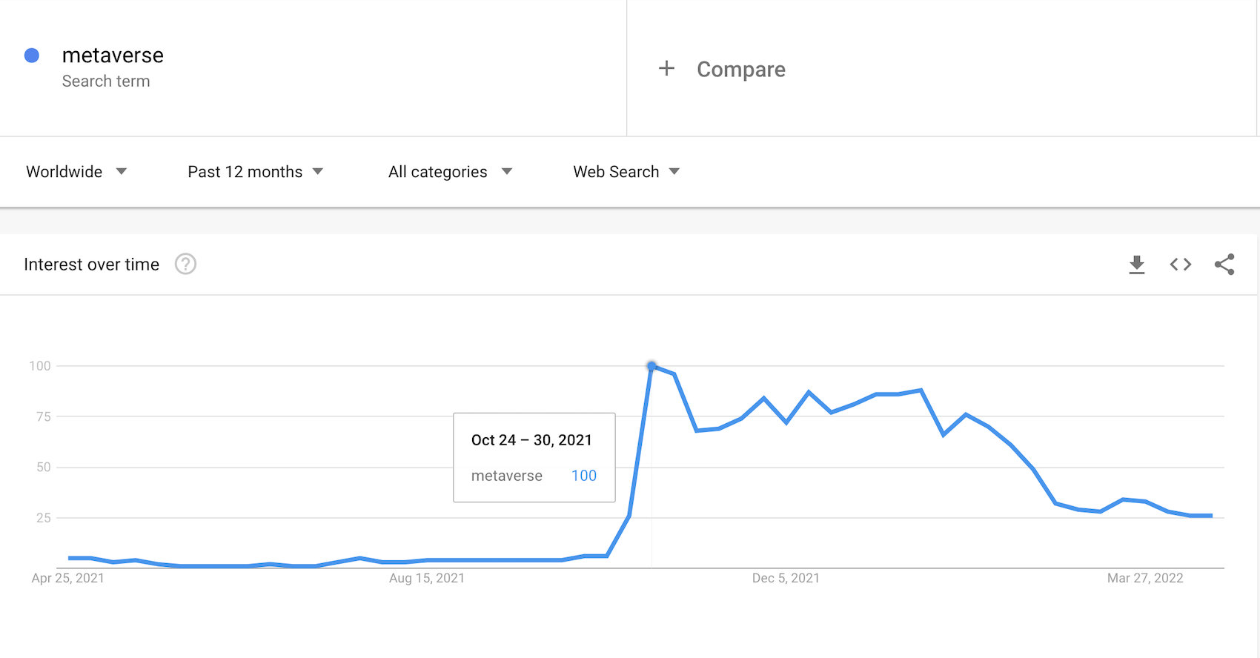
Task: Share the interest over time chart
Action: click(x=1224, y=265)
